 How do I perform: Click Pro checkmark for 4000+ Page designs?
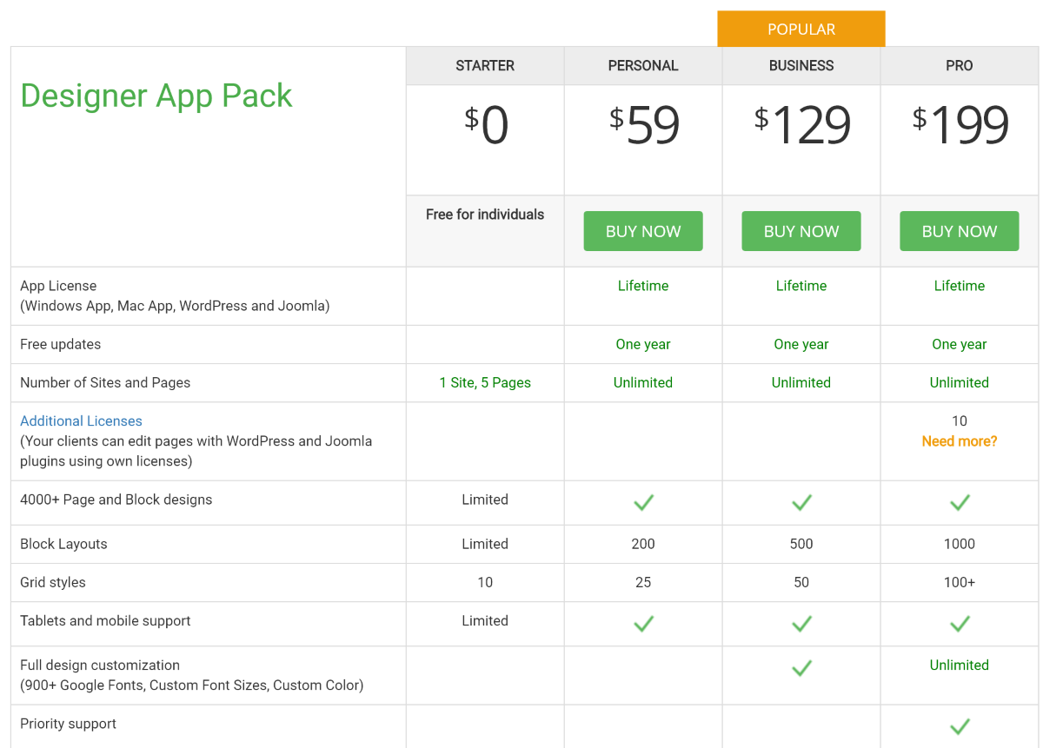pos(960,502)
